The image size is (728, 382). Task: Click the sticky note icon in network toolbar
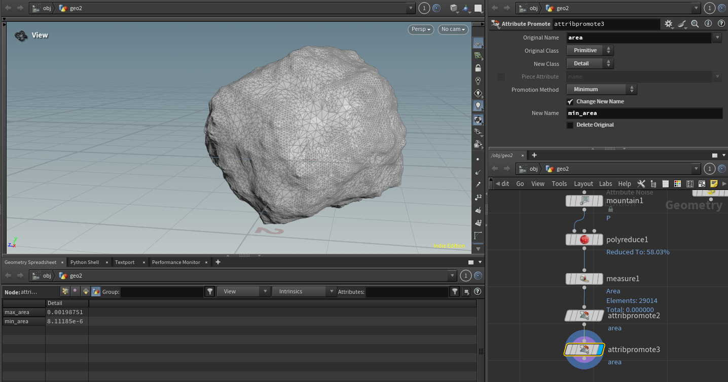(x=714, y=183)
